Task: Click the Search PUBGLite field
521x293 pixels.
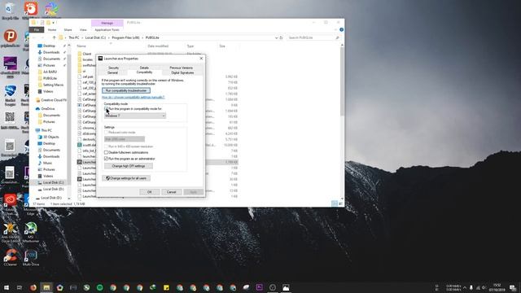Action: (313, 38)
